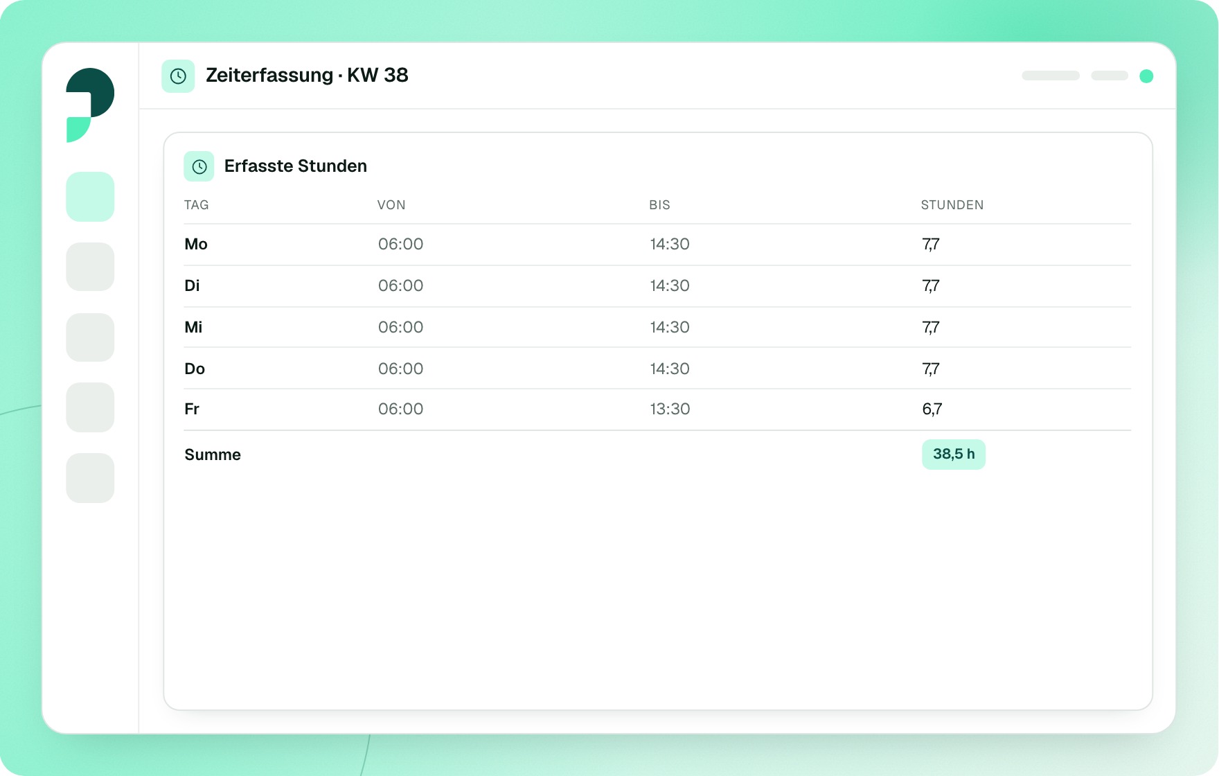The width and height of the screenshot is (1219, 776).
Task: Click the longer grey pill in header
Action: [x=1051, y=76]
